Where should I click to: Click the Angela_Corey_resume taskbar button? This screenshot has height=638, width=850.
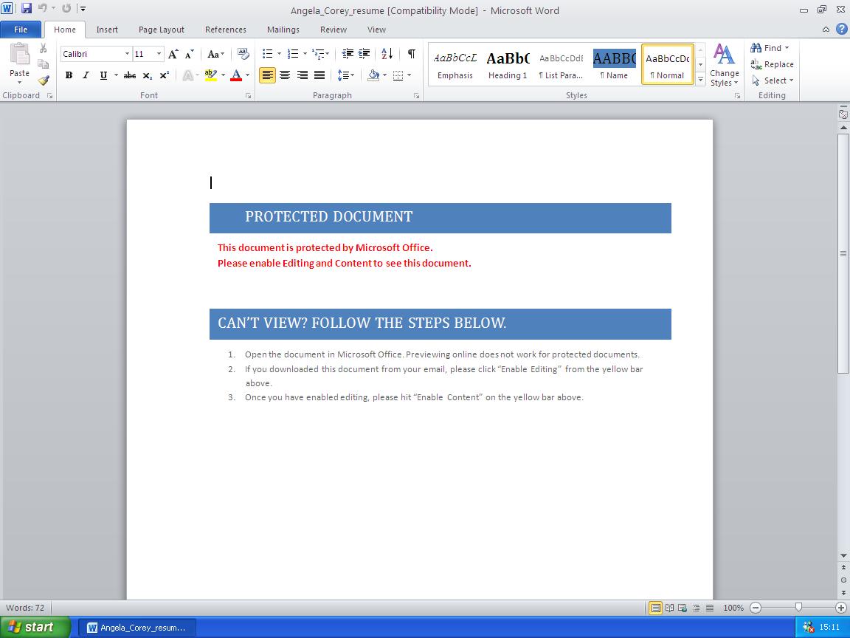coord(138,628)
